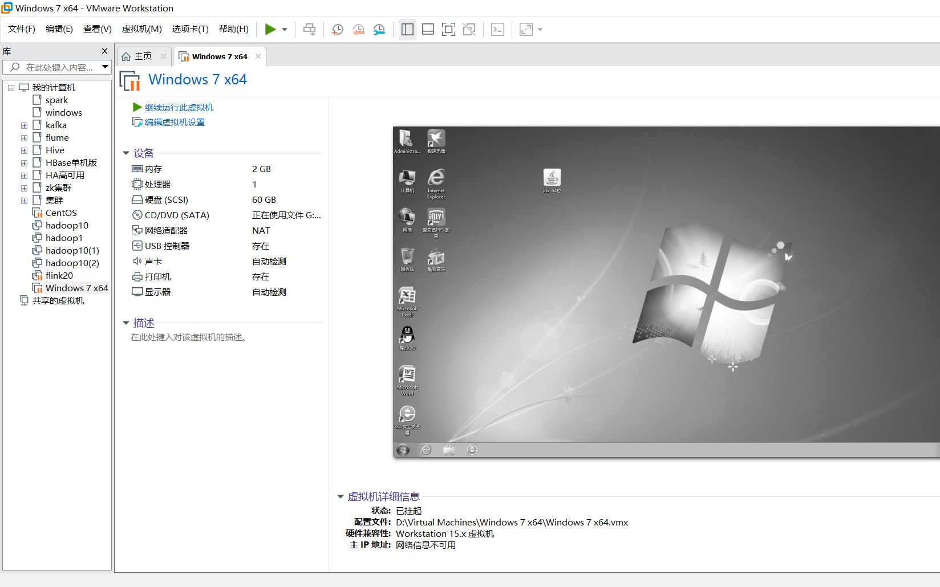Image resolution: width=940 pixels, height=587 pixels.
Task: Open the dropdown next to the power button
Action: pos(285,29)
